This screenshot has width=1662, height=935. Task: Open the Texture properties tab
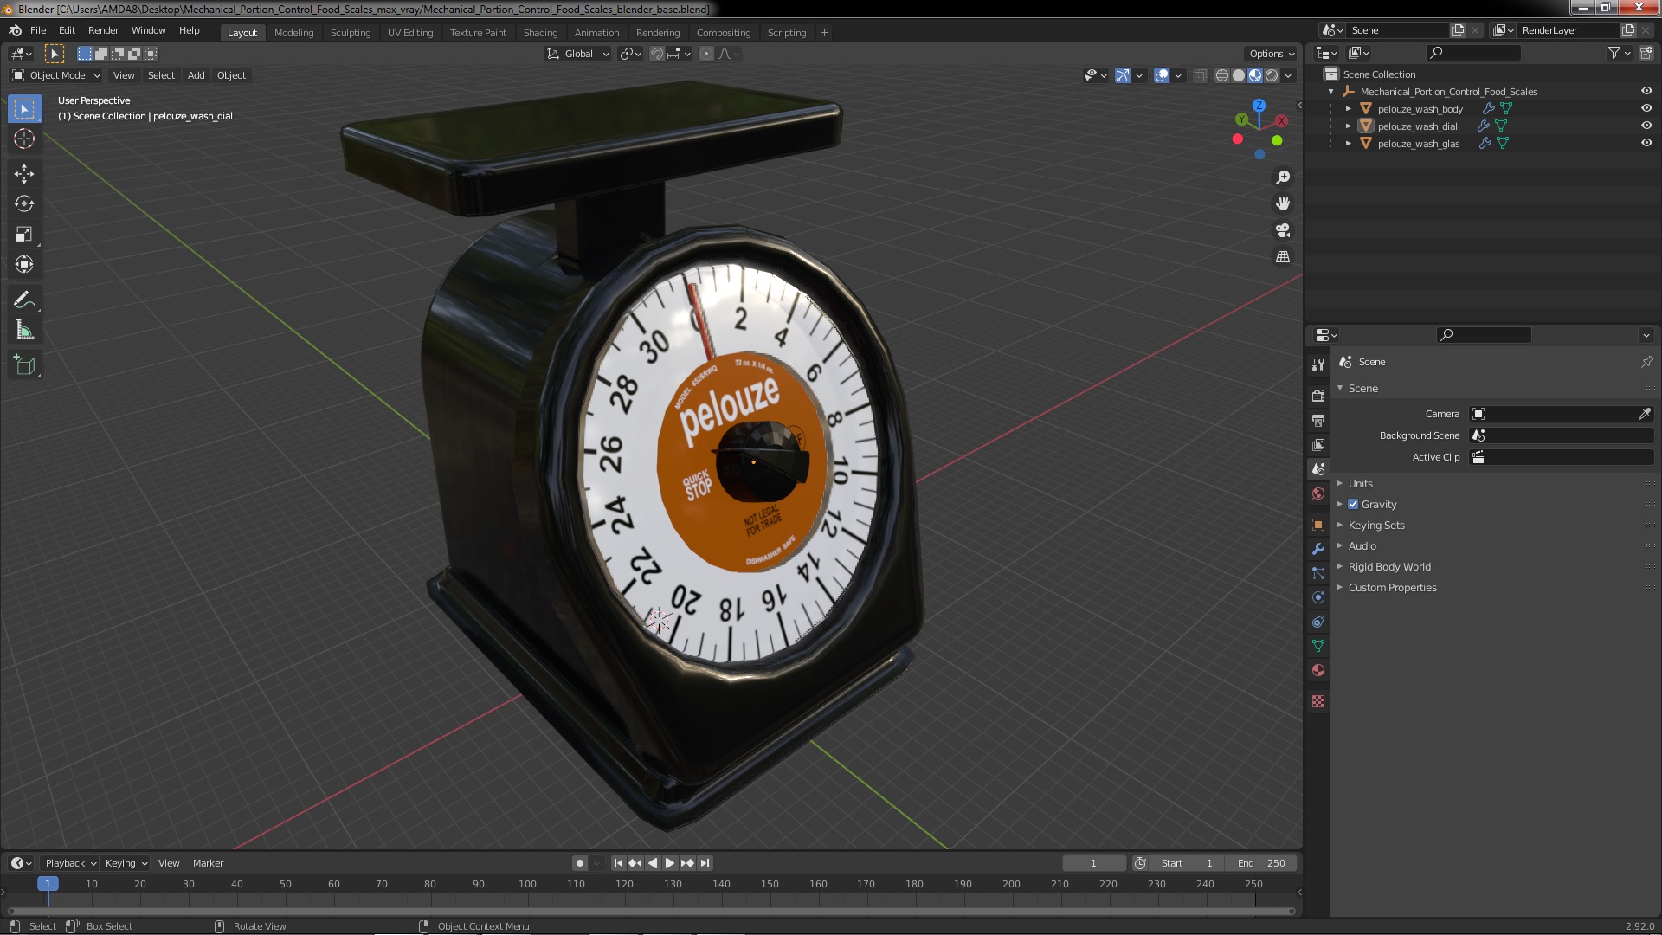click(1318, 701)
